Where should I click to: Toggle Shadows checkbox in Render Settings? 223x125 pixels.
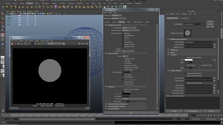pos(123,49)
